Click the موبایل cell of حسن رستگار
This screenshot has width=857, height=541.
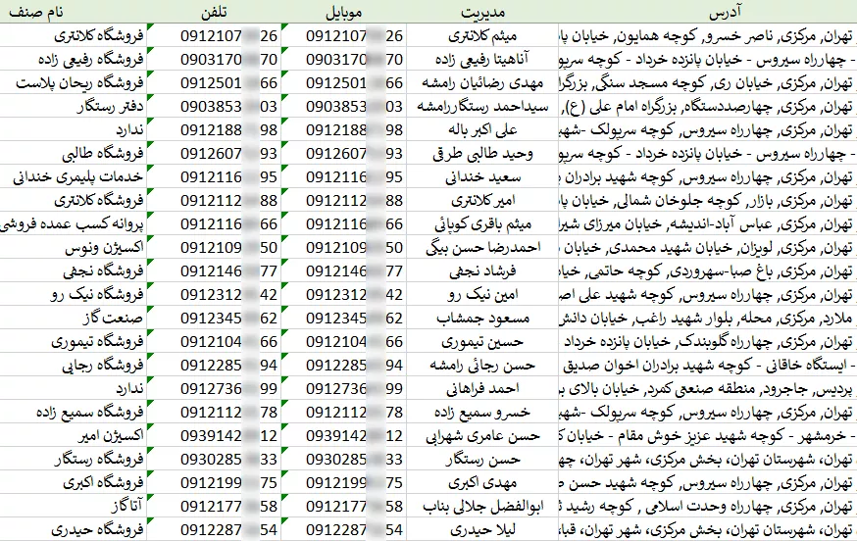click(x=344, y=459)
